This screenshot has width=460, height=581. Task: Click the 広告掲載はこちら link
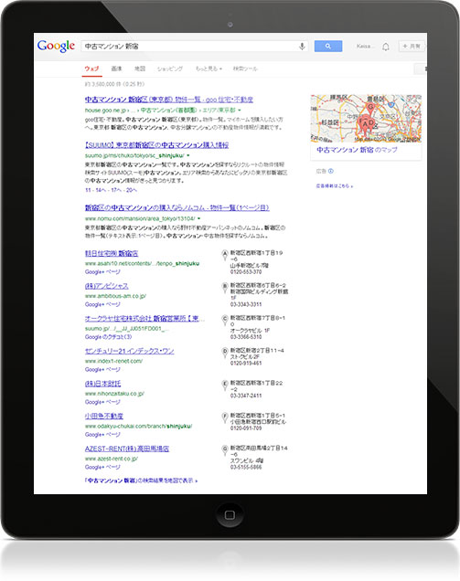click(x=334, y=186)
